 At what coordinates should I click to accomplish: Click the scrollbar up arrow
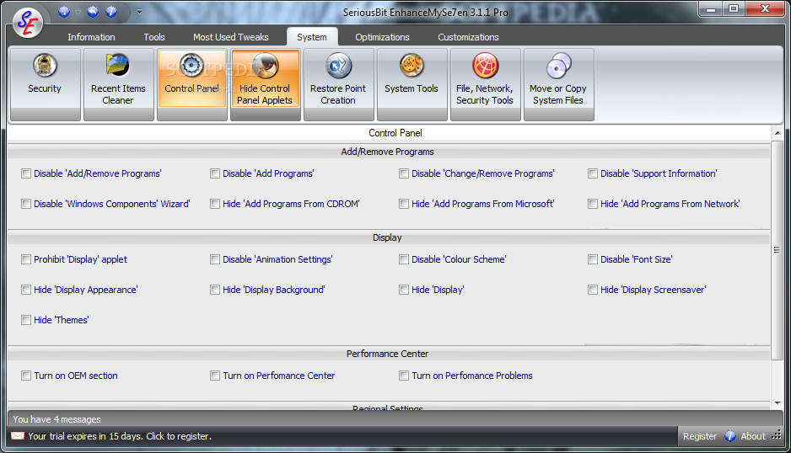tap(778, 133)
